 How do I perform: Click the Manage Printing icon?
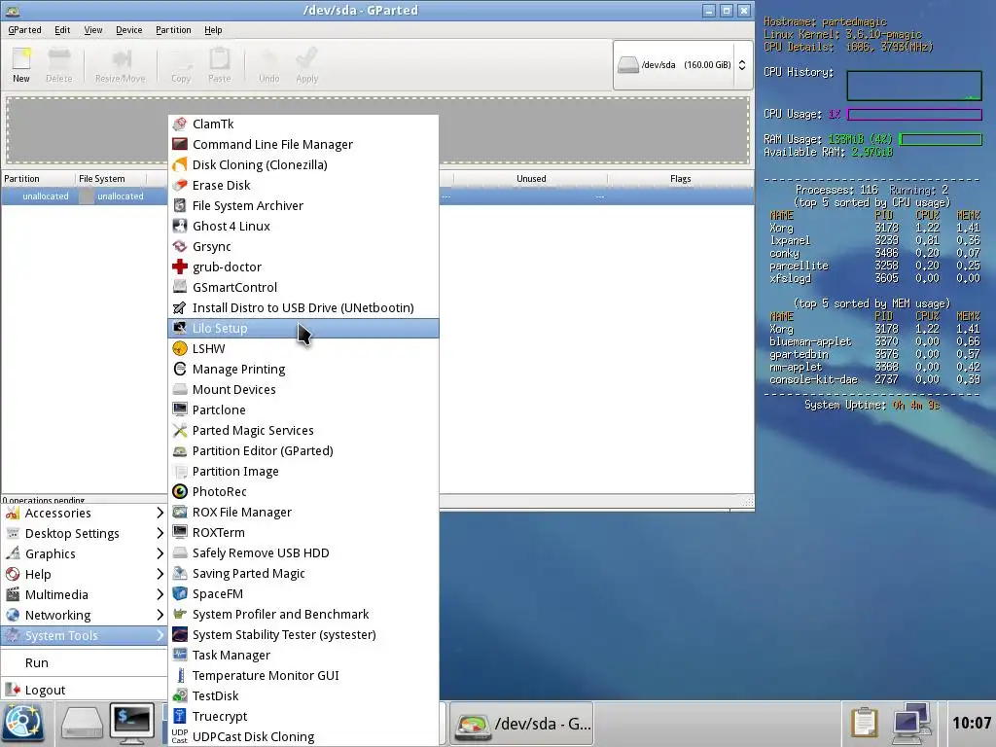tap(180, 369)
